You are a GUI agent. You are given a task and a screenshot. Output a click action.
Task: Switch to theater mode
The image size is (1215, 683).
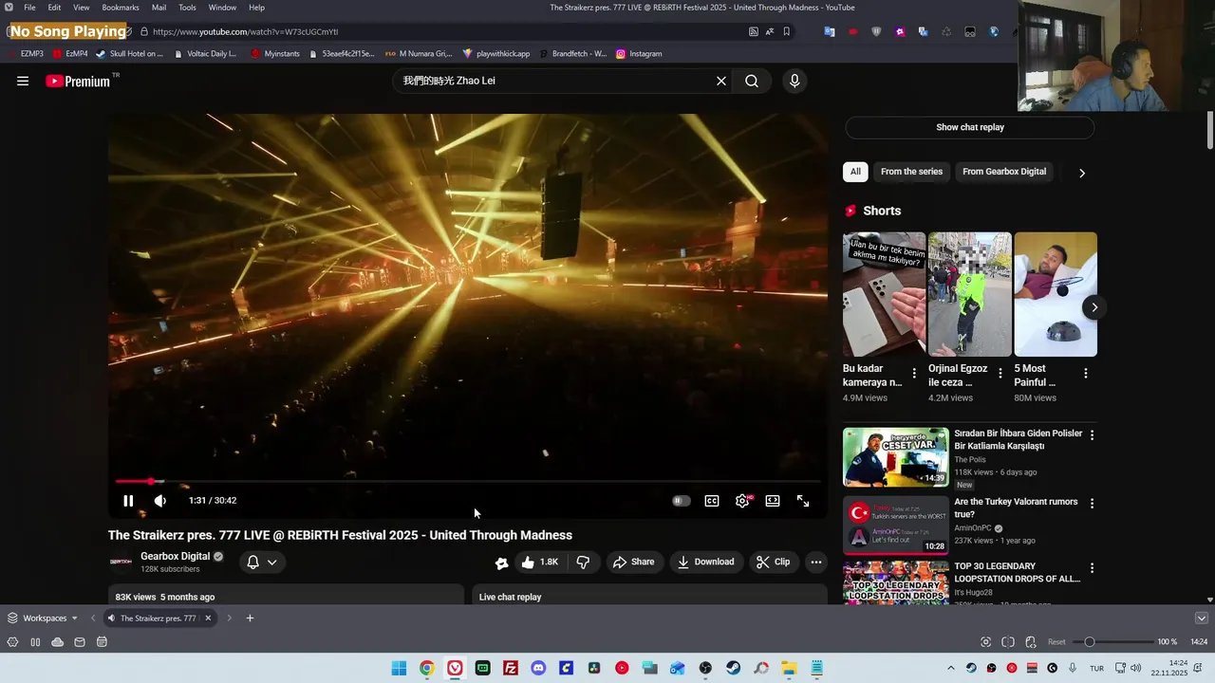click(773, 501)
